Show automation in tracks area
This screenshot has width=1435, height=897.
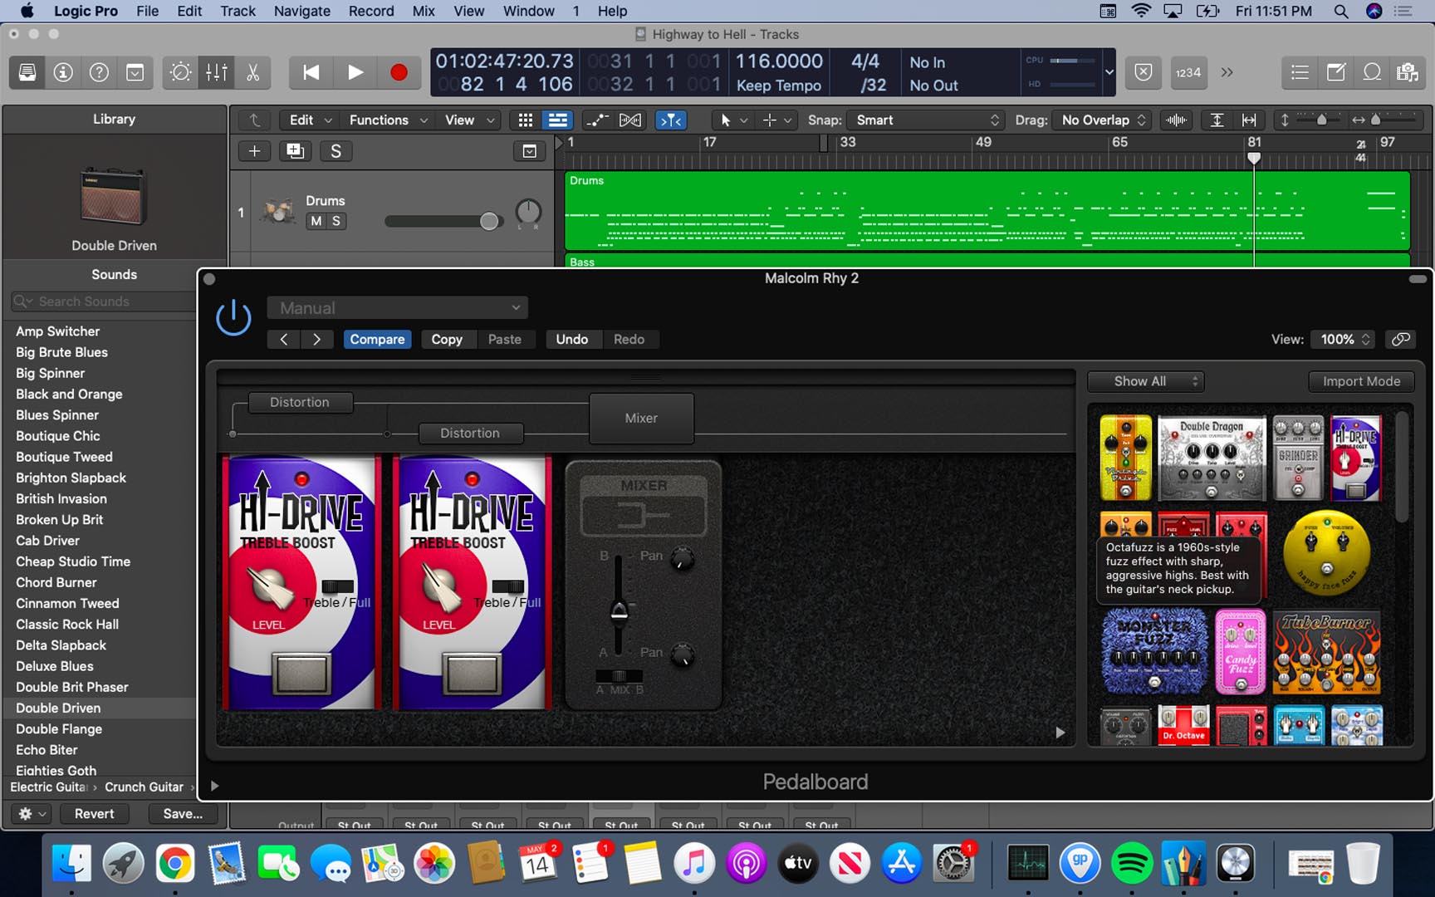click(x=597, y=120)
